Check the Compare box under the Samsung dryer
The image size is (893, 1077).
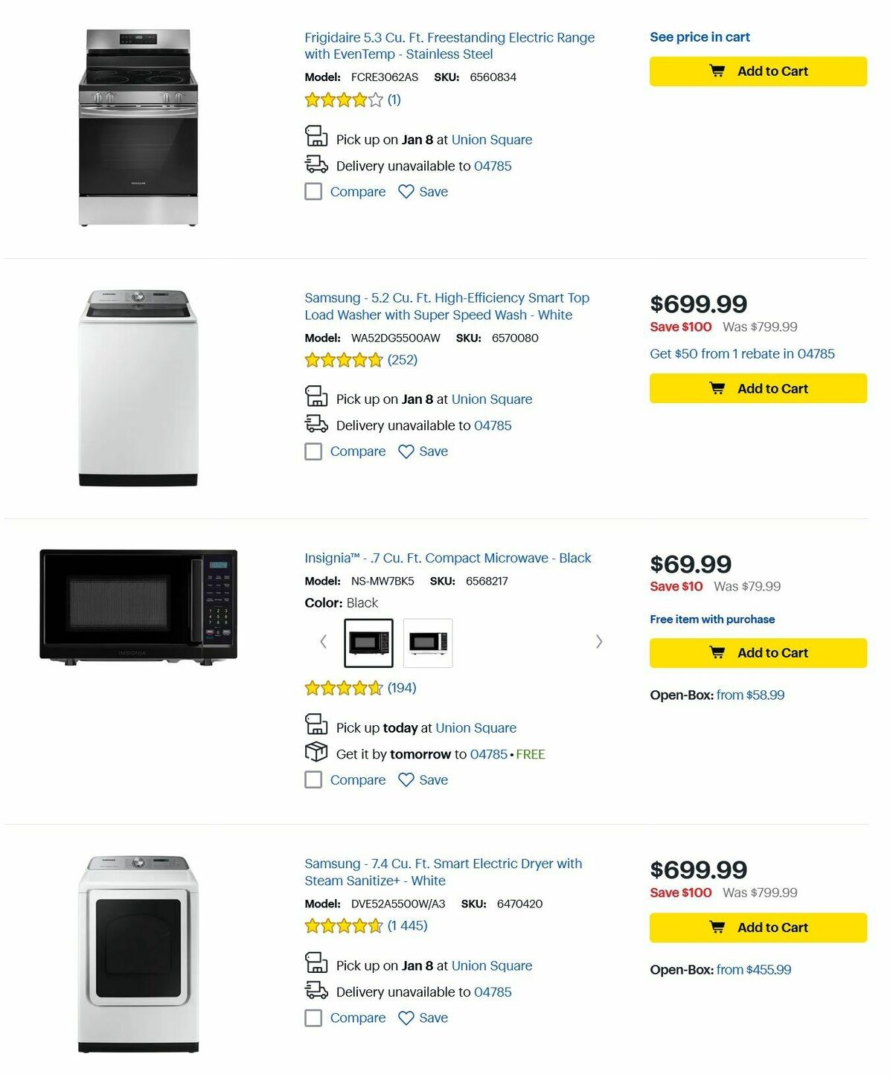pyautogui.click(x=313, y=1017)
